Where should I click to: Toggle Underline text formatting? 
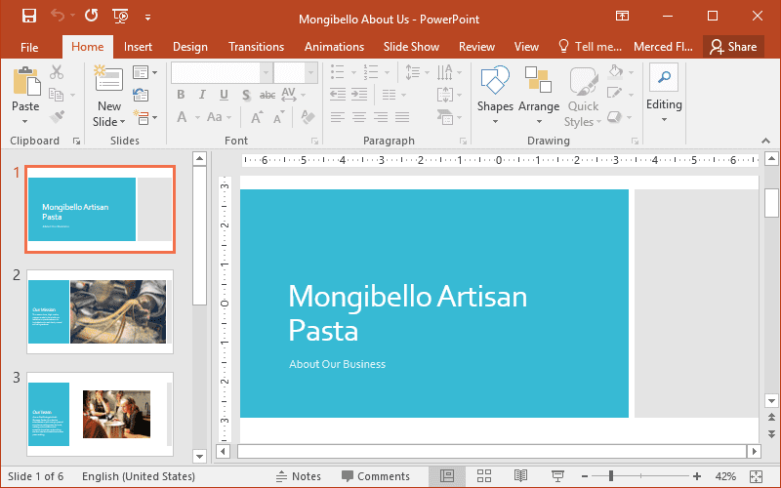point(224,95)
